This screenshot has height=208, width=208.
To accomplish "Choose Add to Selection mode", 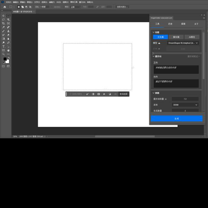I will (x=23, y=7).
